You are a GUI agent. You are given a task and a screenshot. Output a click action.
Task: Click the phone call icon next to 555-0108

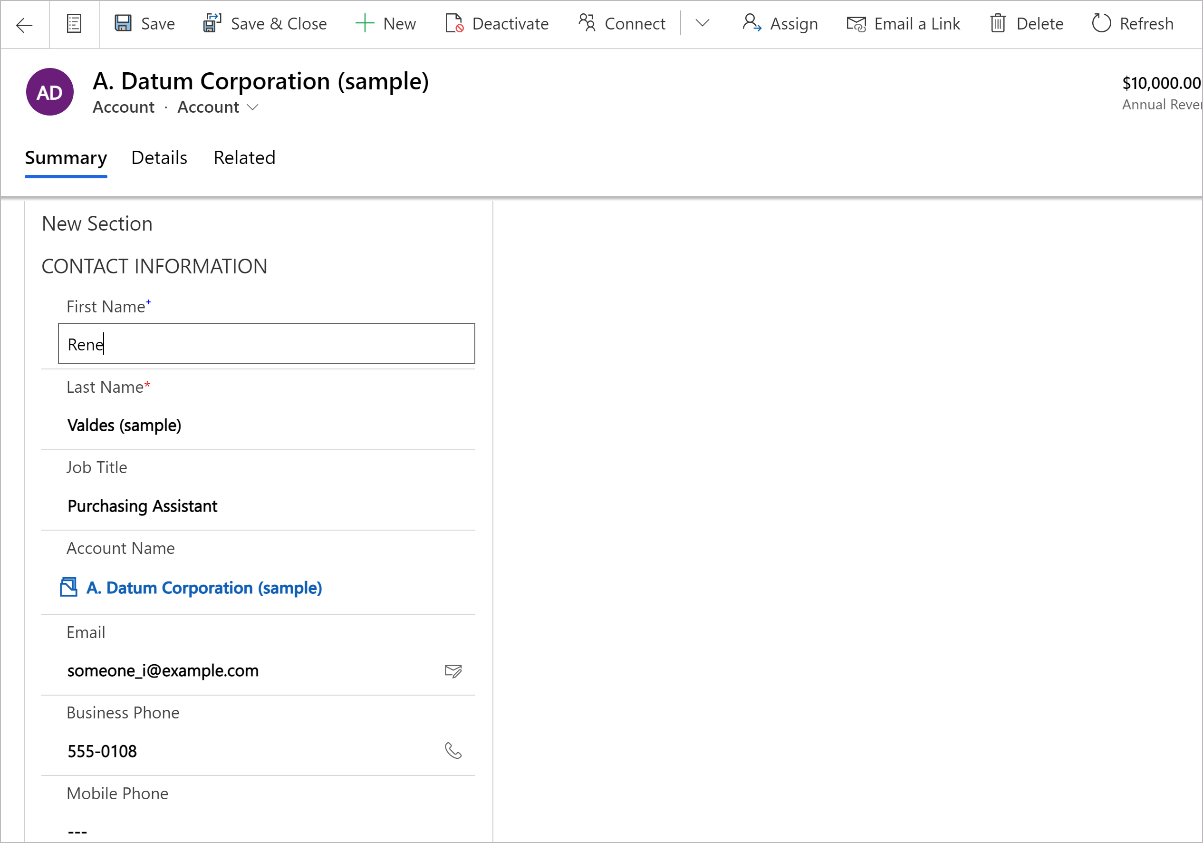click(x=453, y=750)
